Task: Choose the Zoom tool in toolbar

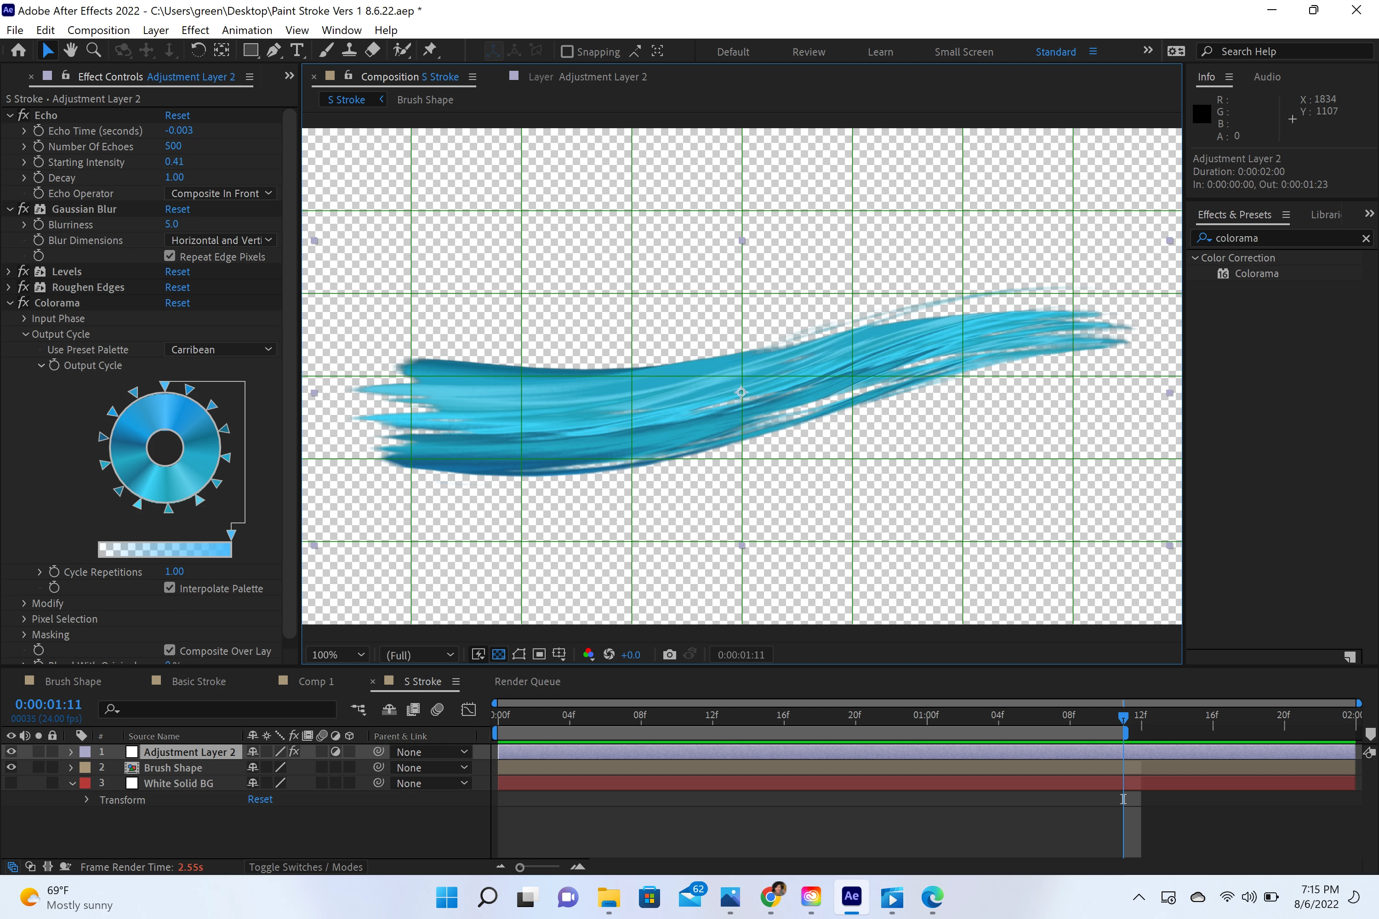Action: pyautogui.click(x=93, y=51)
